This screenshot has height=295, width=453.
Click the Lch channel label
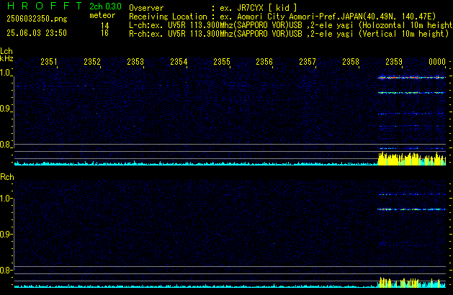point(6,51)
